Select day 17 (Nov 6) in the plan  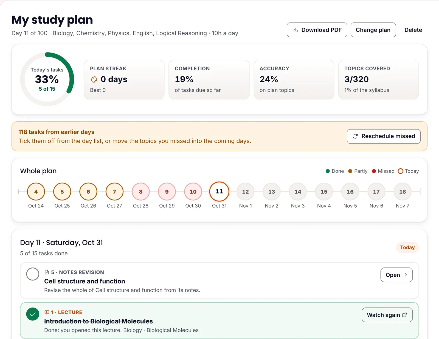pos(376,192)
